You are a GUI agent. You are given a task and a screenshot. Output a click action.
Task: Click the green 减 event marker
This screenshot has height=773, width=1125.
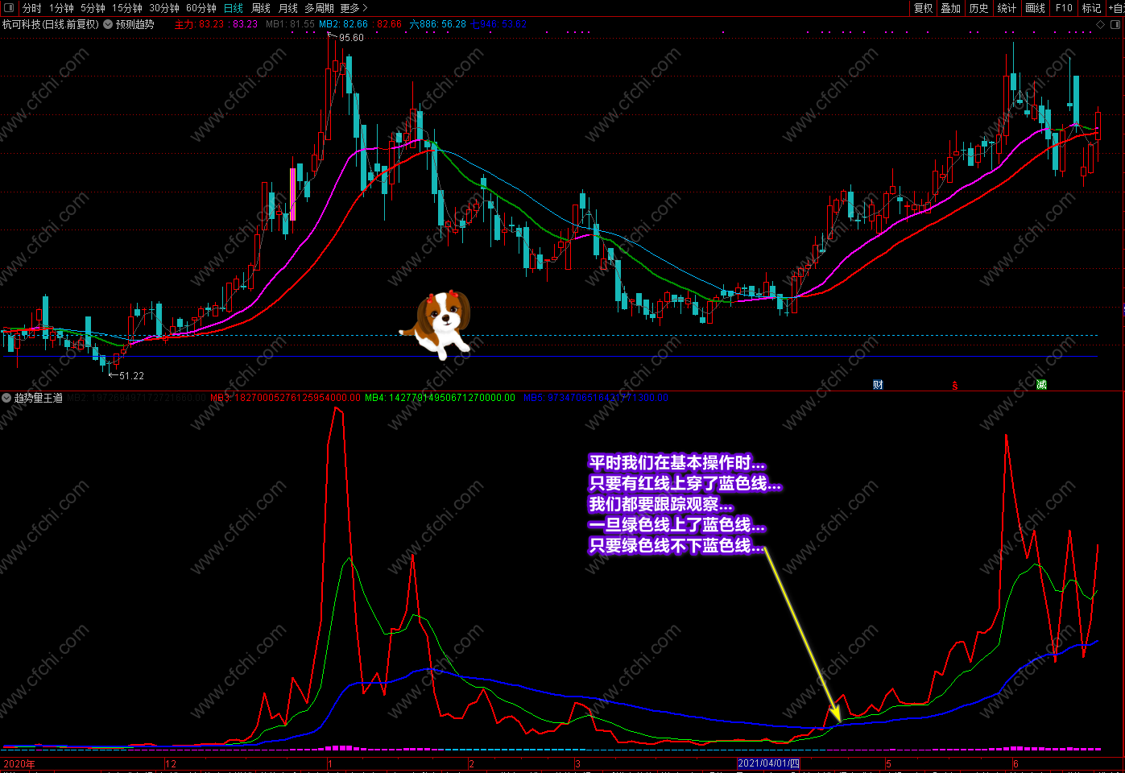pyautogui.click(x=1041, y=385)
